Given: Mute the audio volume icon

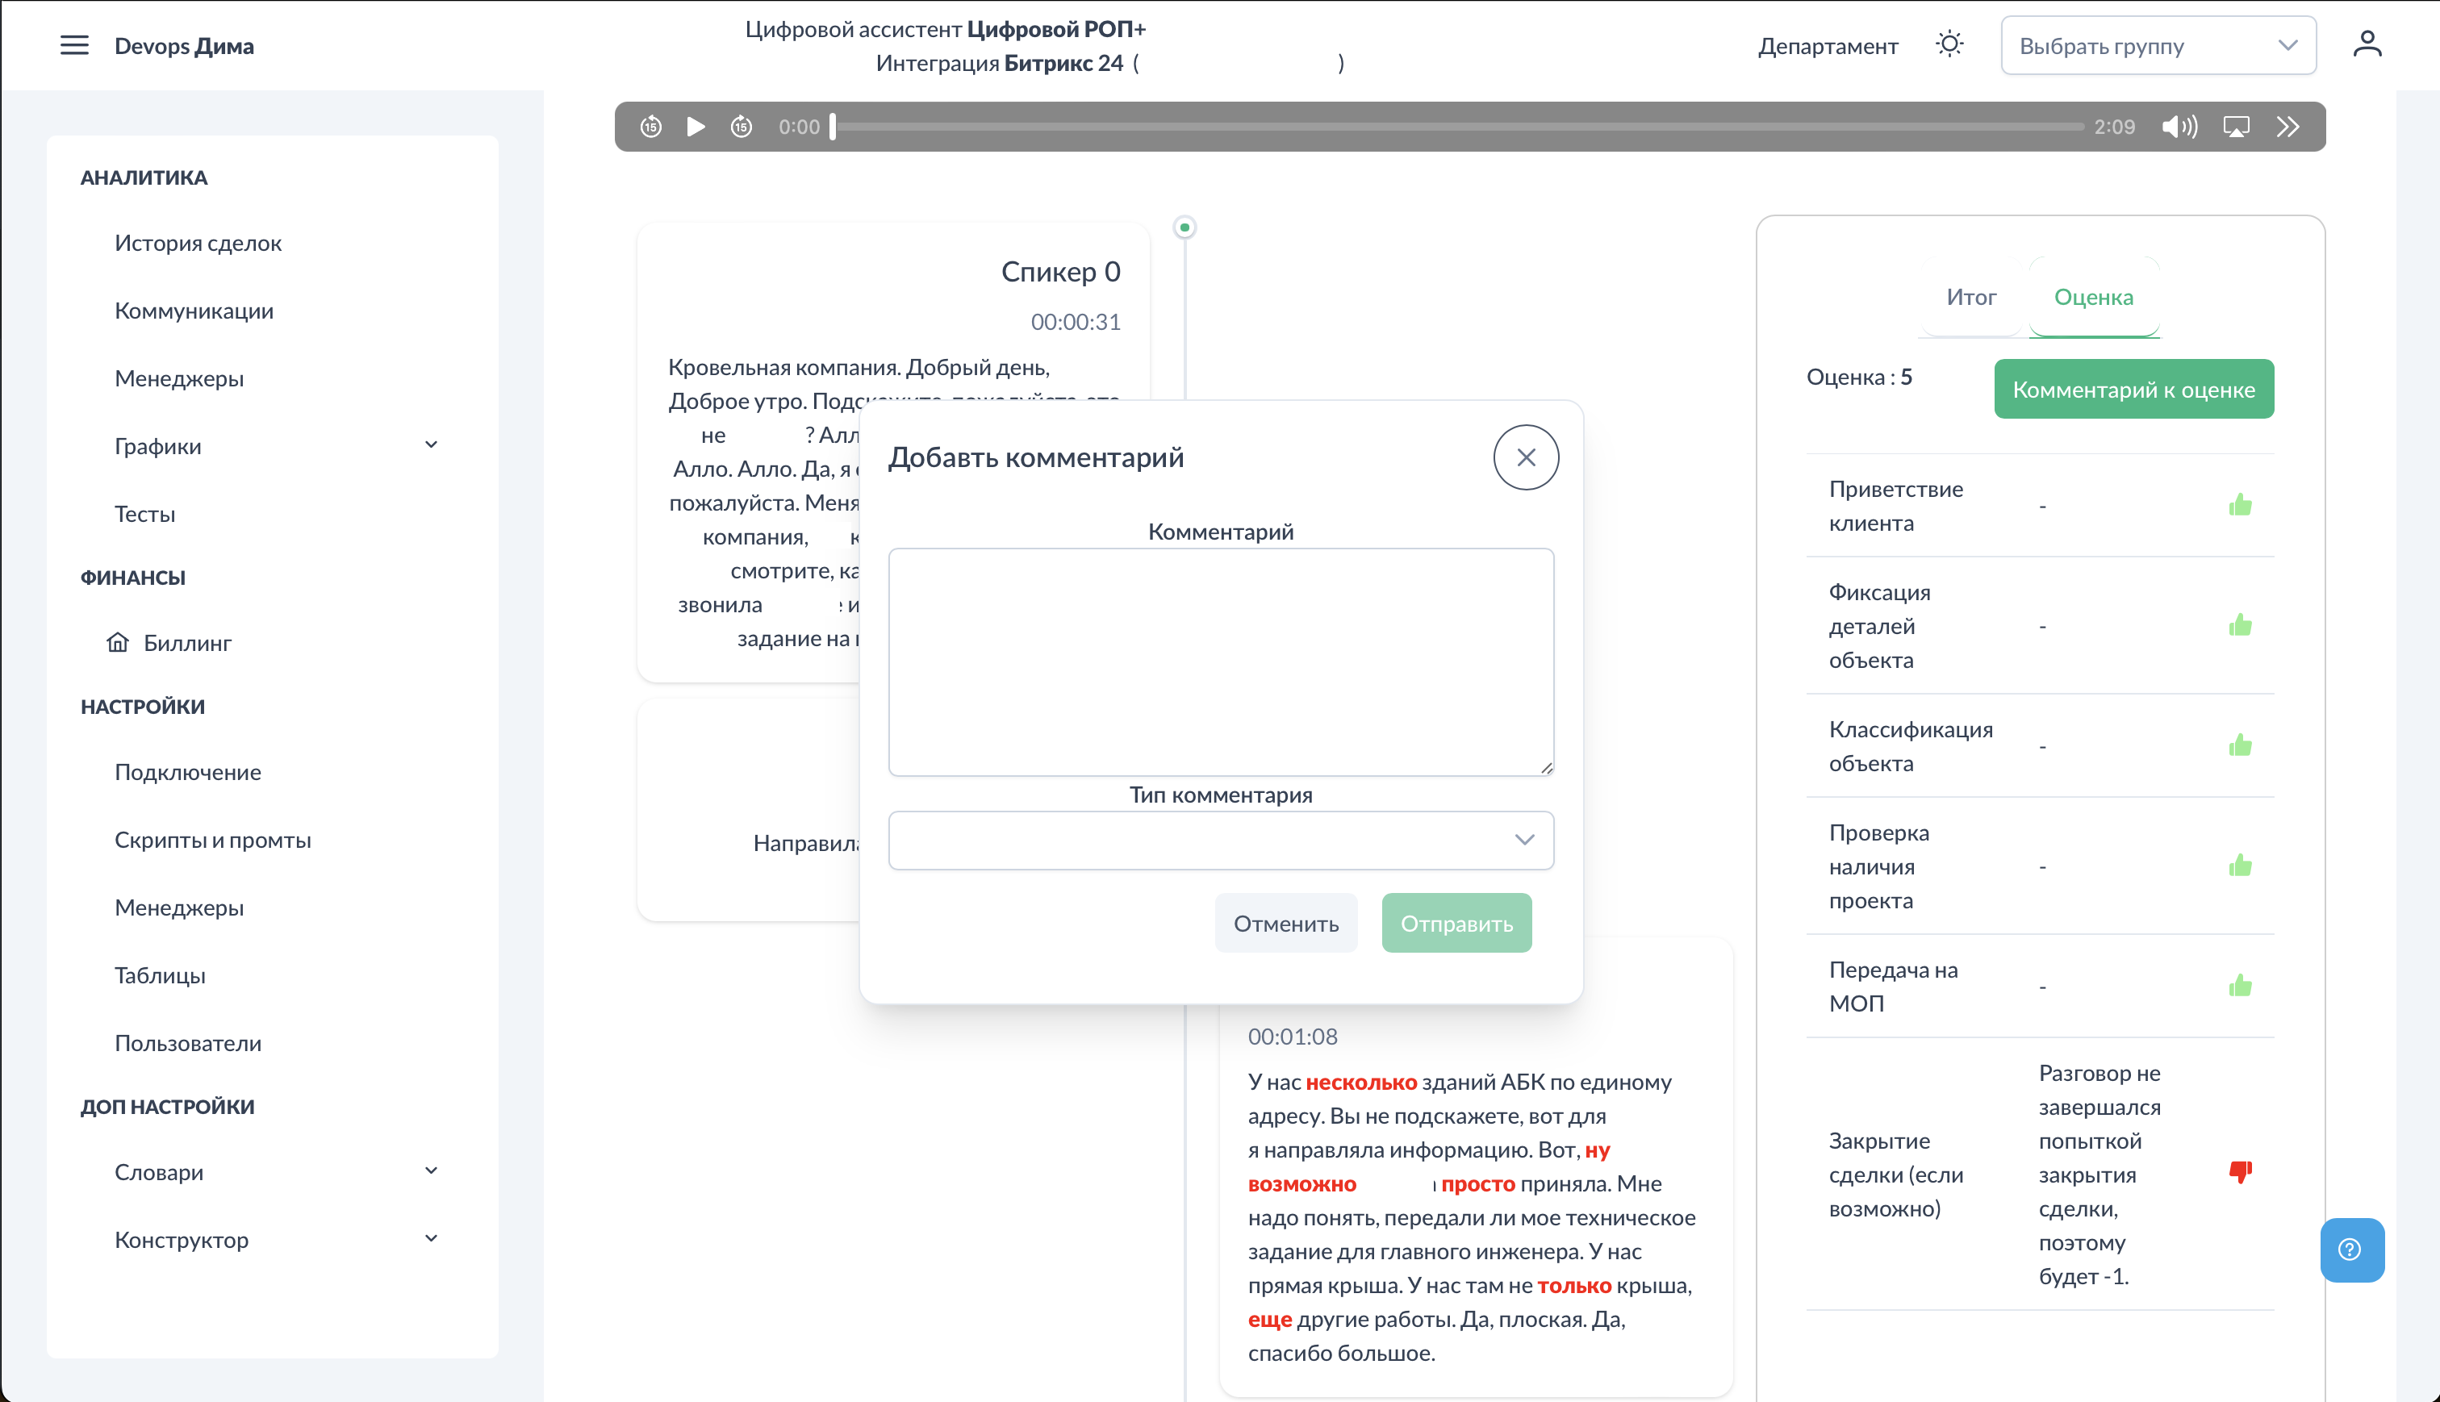Looking at the screenshot, I should click(2179, 126).
